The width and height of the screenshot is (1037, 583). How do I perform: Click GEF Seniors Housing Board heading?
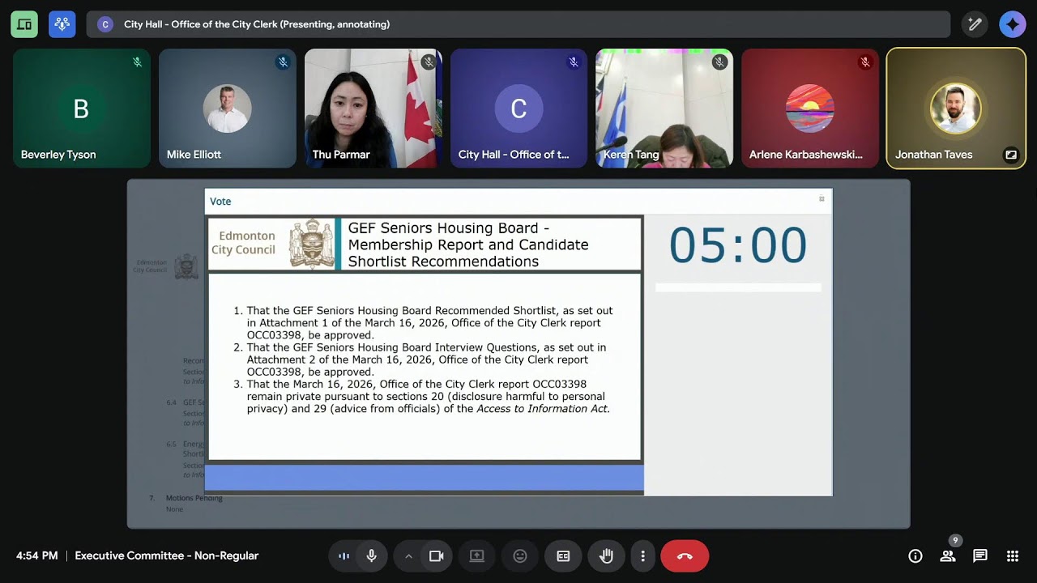click(x=468, y=245)
